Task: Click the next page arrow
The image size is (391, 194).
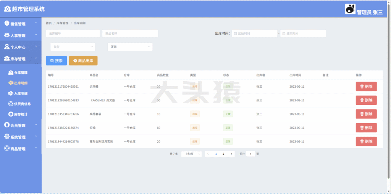Action: coord(231,154)
